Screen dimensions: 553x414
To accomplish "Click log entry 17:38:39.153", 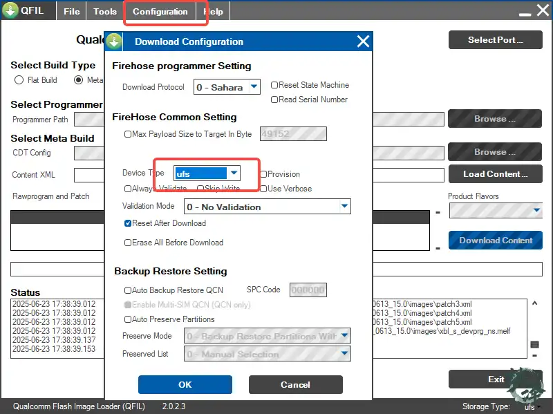I will [x=54, y=349].
